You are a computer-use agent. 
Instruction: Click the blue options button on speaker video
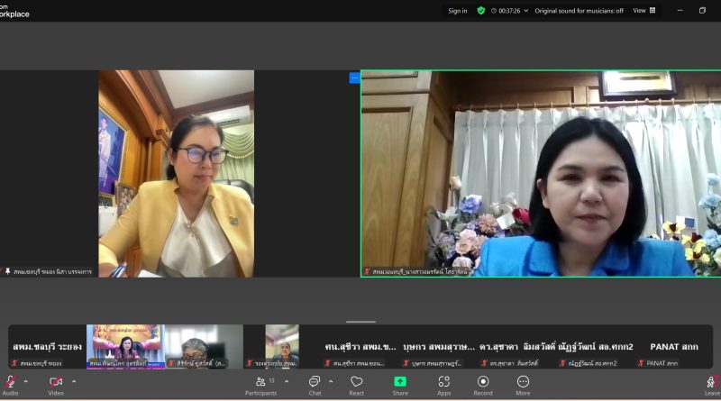(354, 77)
